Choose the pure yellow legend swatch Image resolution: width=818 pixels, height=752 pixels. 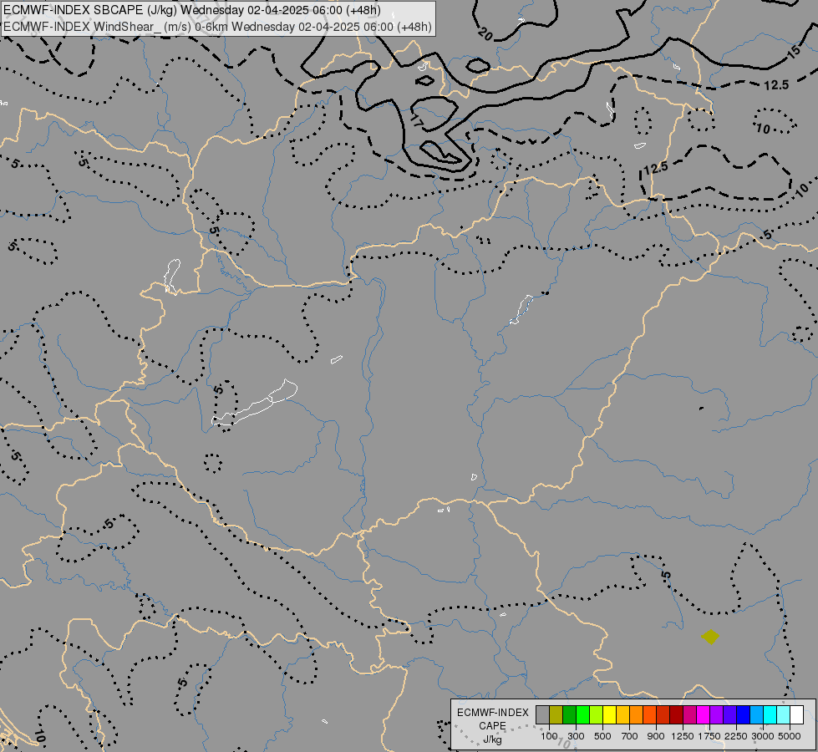point(609,715)
